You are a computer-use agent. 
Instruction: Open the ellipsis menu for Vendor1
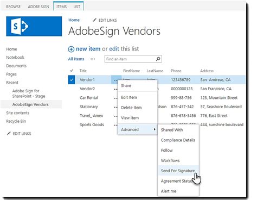click(115, 80)
